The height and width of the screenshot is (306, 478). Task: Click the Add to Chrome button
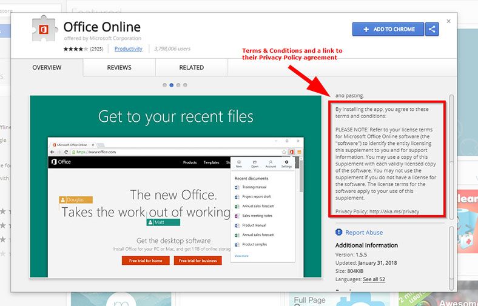(388, 29)
